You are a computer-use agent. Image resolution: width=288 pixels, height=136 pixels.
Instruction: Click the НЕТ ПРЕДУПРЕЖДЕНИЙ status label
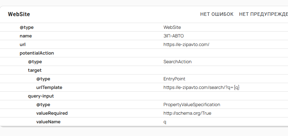pyautogui.click(x=263, y=14)
